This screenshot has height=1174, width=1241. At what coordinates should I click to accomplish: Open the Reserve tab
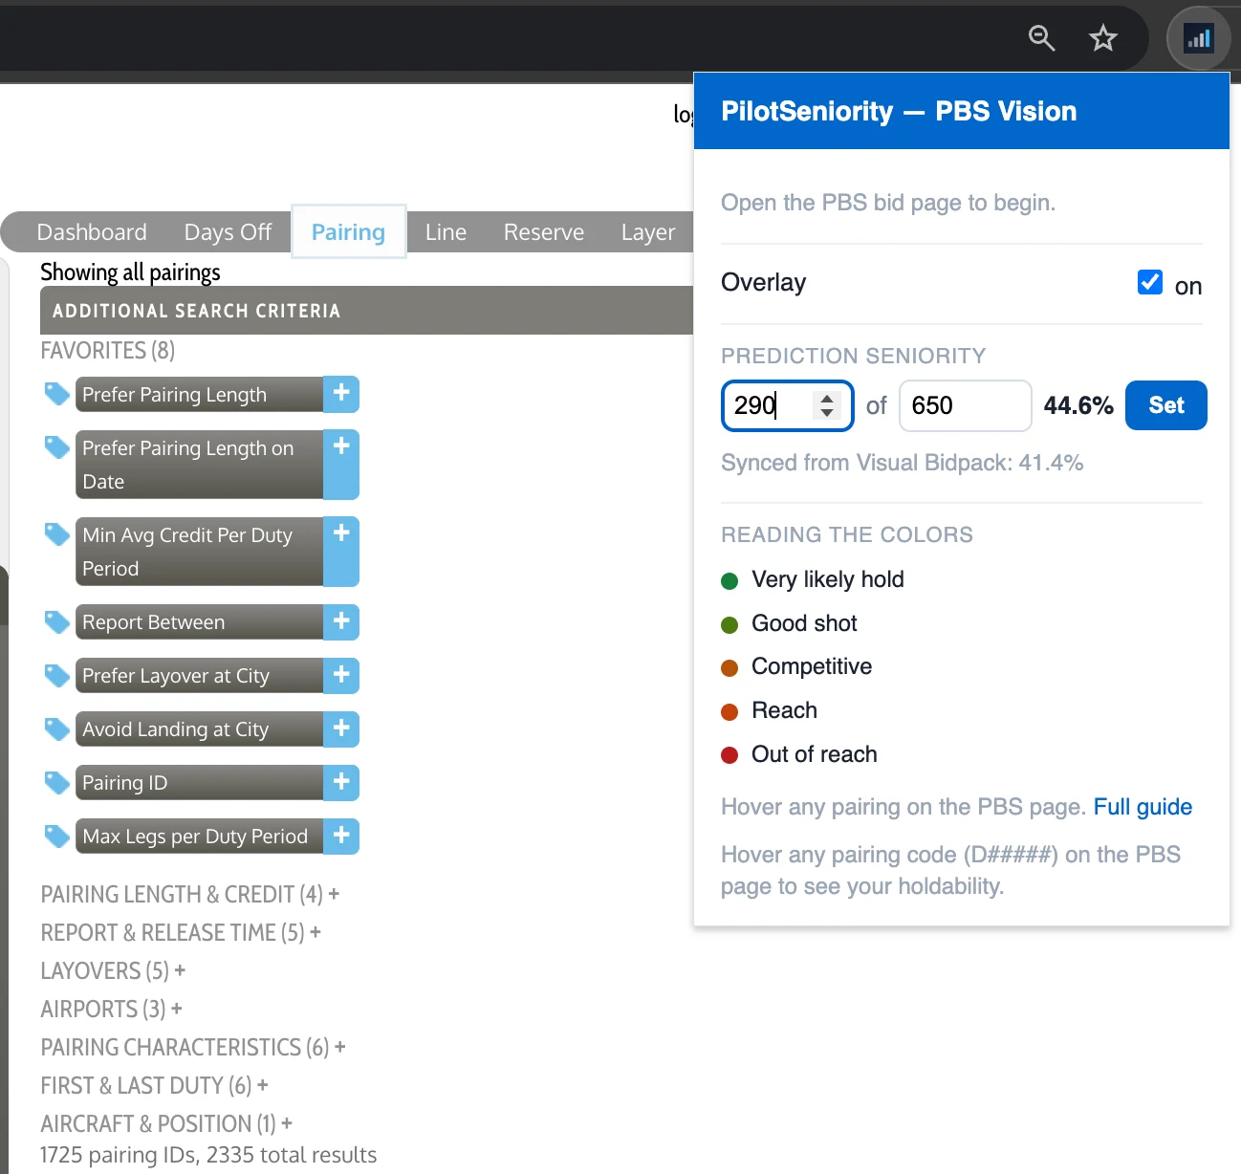tap(544, 232)
